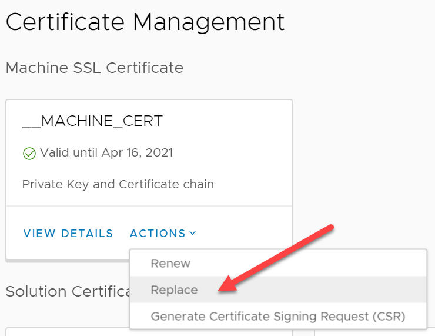
Task: Click the __MACHINE_CERT card title
Action: click(x=92, y=121)
